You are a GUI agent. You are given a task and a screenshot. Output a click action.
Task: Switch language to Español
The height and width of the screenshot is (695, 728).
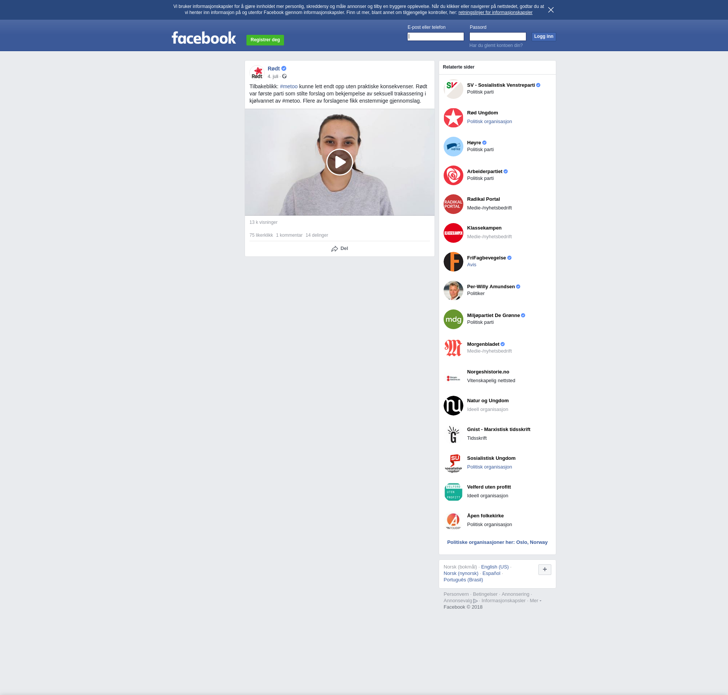click(491, 573)
